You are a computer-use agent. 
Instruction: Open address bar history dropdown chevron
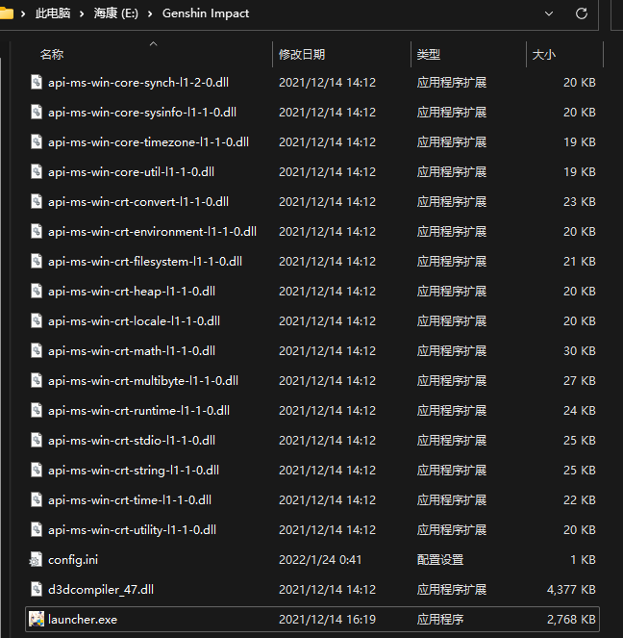pyautogui.click(x=549, y=13)
